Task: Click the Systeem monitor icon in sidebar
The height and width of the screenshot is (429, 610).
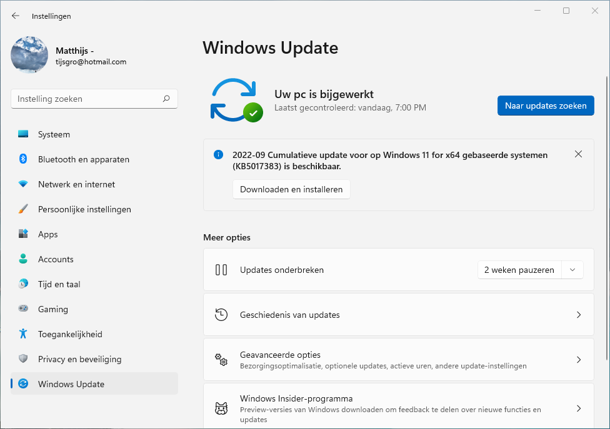Action: tap(23, 134)
